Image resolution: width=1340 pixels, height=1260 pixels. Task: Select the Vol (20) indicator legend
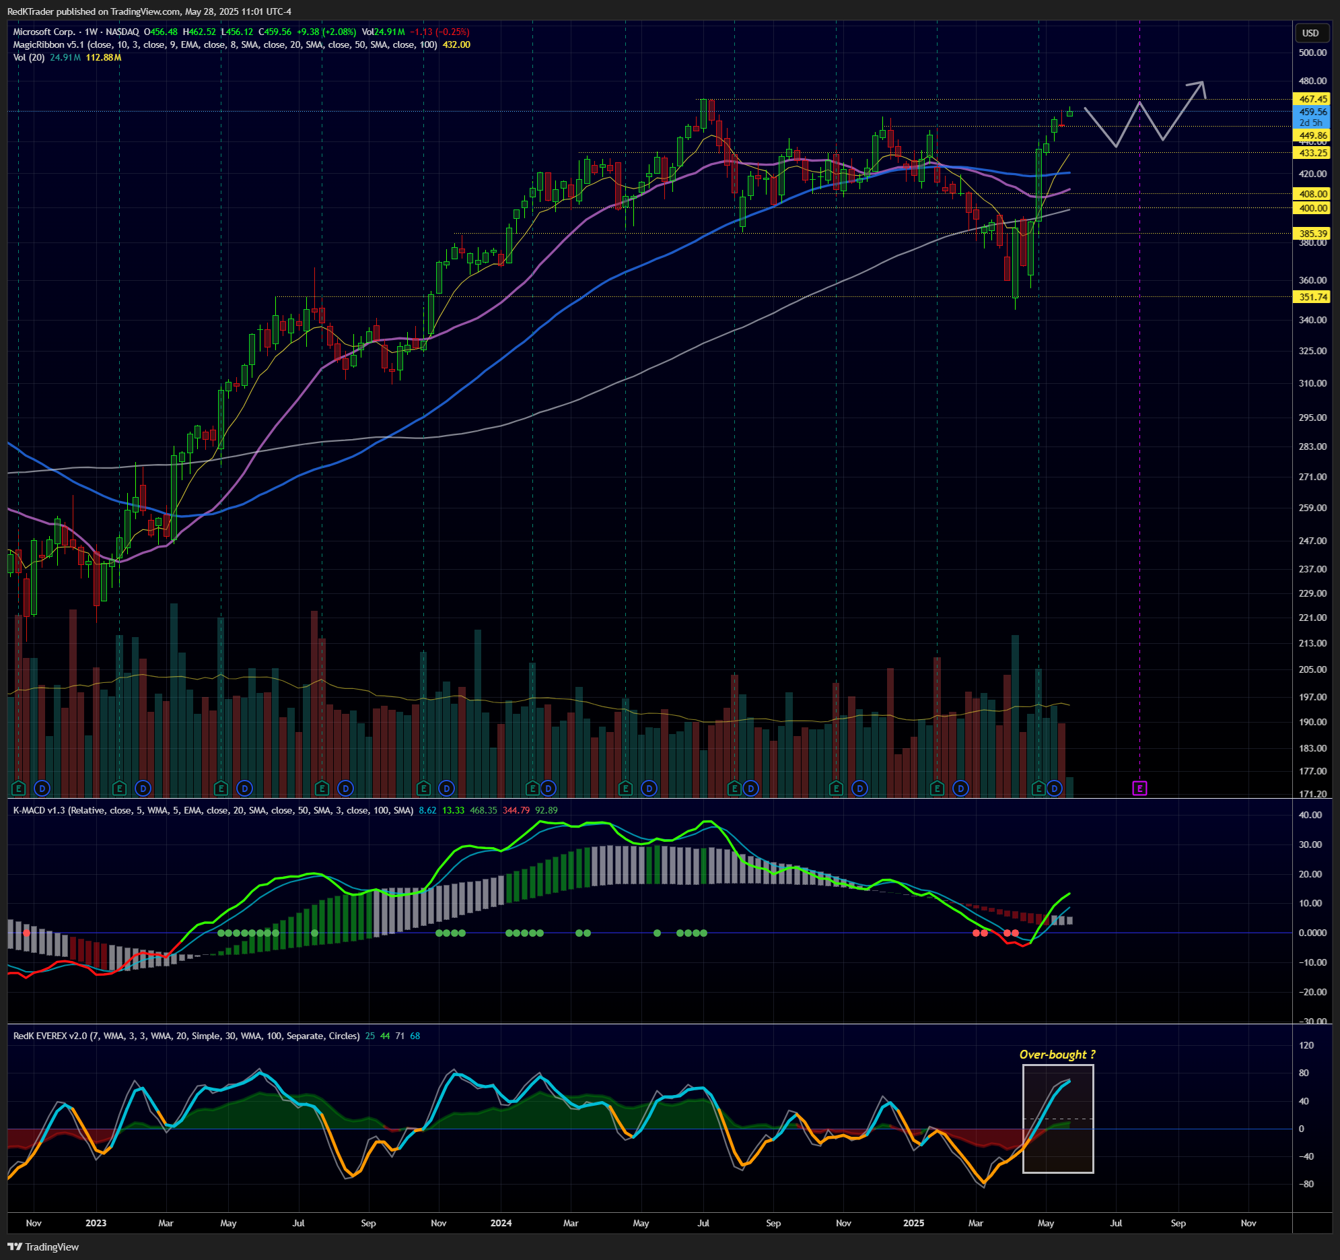click(x=29, y=57)
